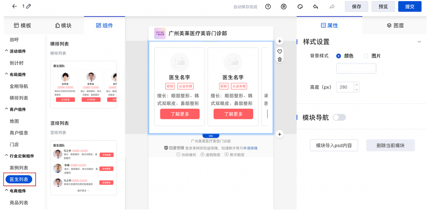Screen dimensions: 432x212
Task: Add module above using top plus icon
Action: point(280,41)
